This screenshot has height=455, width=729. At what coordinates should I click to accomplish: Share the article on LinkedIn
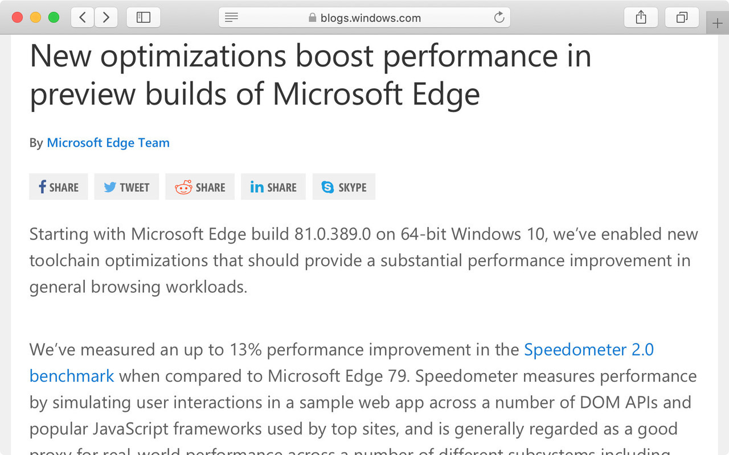point(273,187)
